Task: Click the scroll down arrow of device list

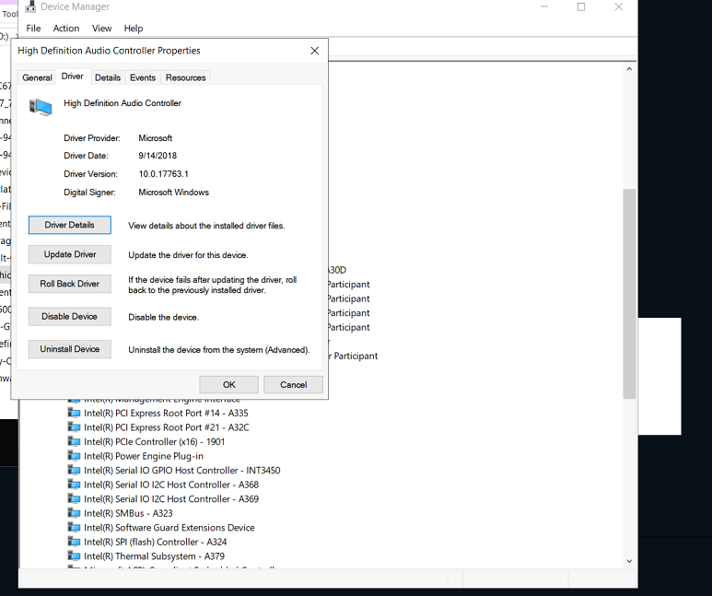Action: point(629,561)
